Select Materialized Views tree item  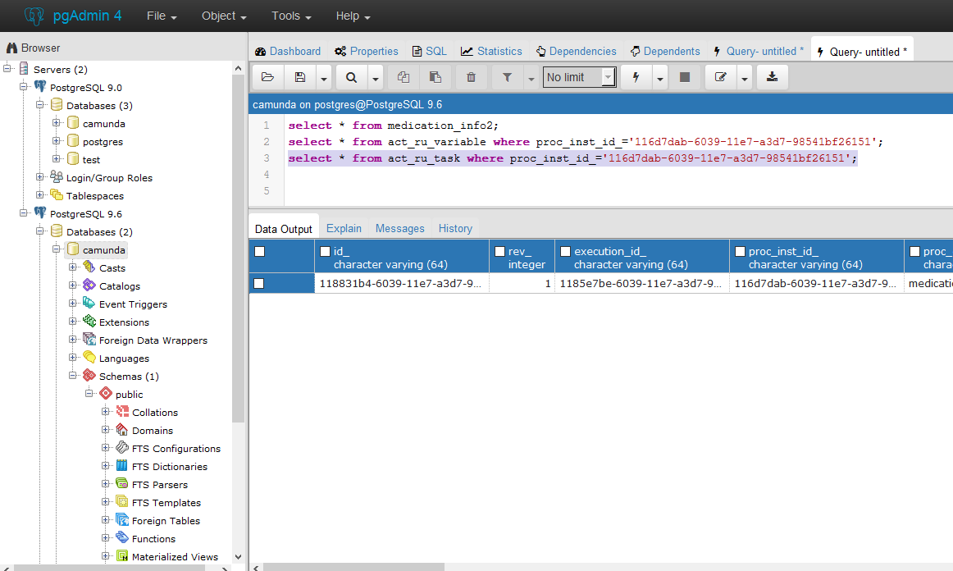pos(175,556)
